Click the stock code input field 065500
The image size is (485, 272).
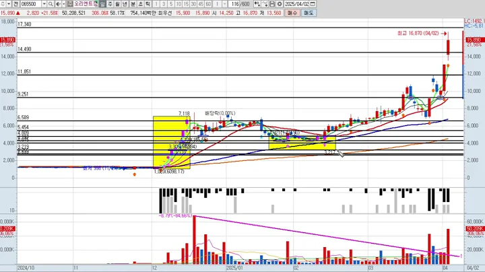(30, 4)
